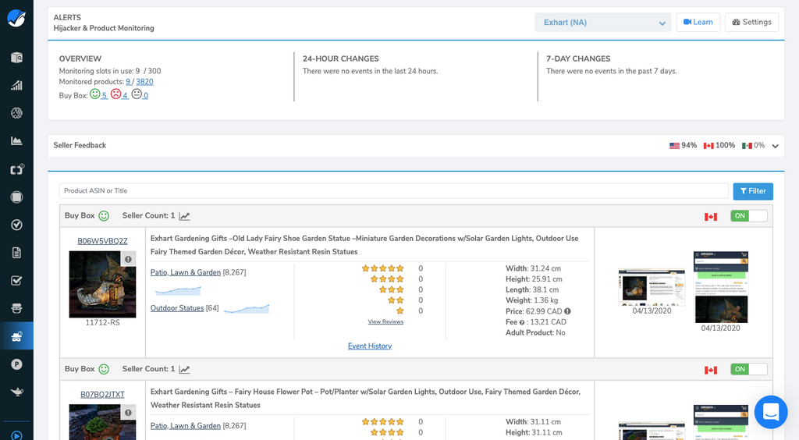Click seller count trend icon for Fairy Shoe
Screen dimensions: 799x440
pyautogui.click(x=184, y=216)
